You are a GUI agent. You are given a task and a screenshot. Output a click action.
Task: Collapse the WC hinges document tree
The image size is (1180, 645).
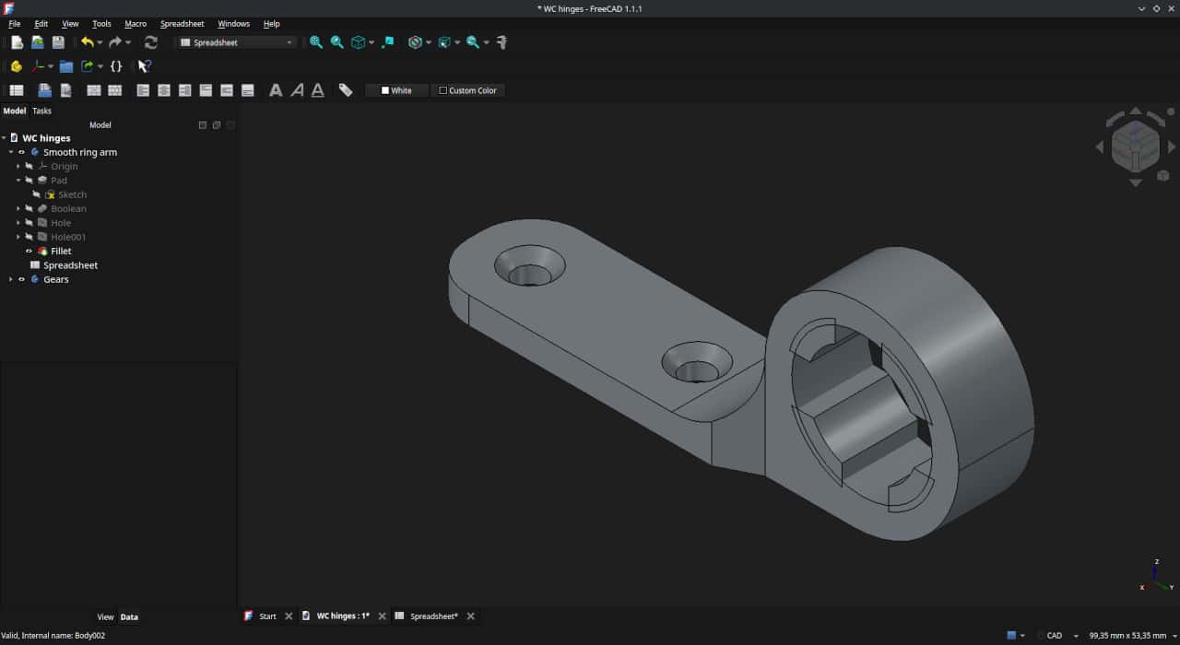4,138
